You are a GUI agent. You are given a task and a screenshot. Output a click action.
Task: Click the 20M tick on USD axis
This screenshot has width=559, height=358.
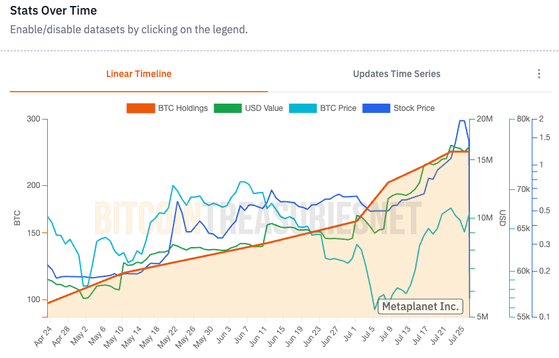point(485,119)
